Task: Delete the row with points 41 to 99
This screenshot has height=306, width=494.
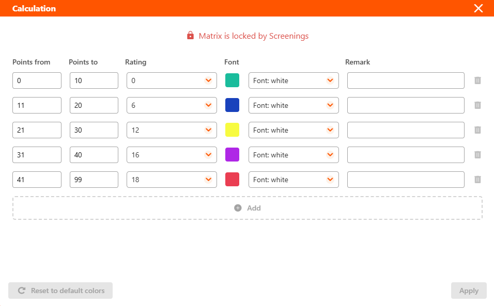Action: coord(477,180)
